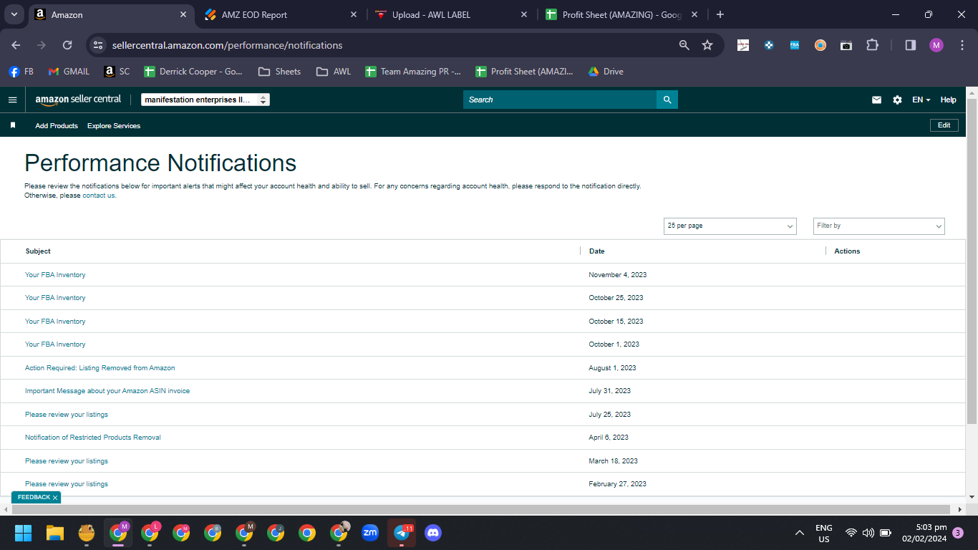The width and height of the screenshot is (978, 550).
Task: Open the Windows Start menu
Action: pos(24,533)
